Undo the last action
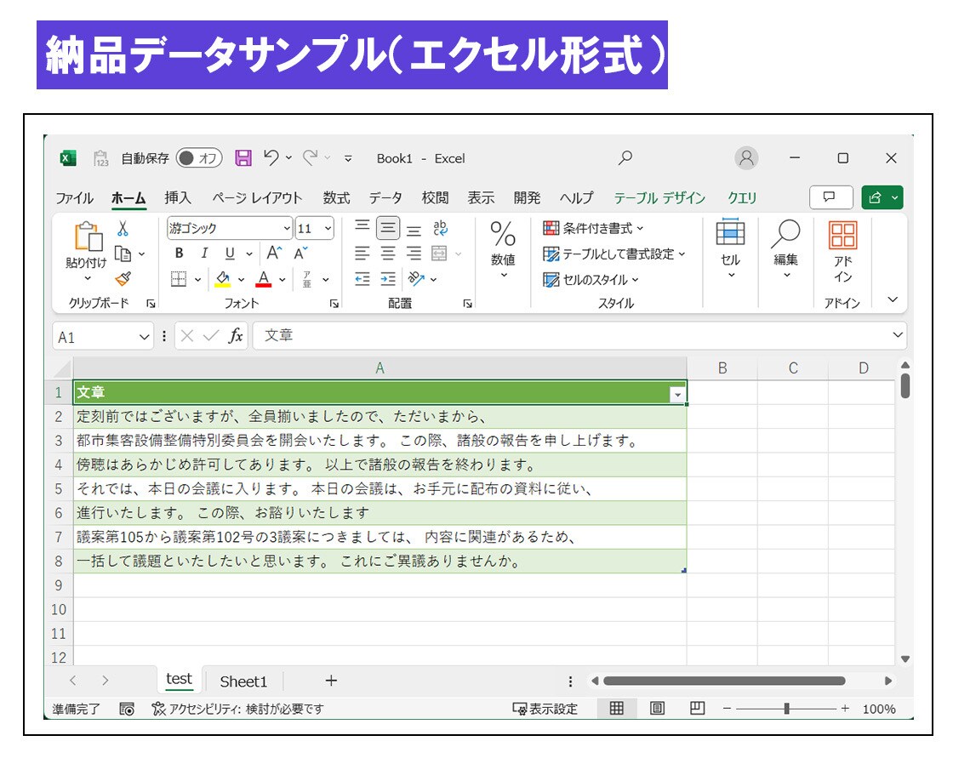The width and height of the screenshot is (953, 764). coord(271,158)
